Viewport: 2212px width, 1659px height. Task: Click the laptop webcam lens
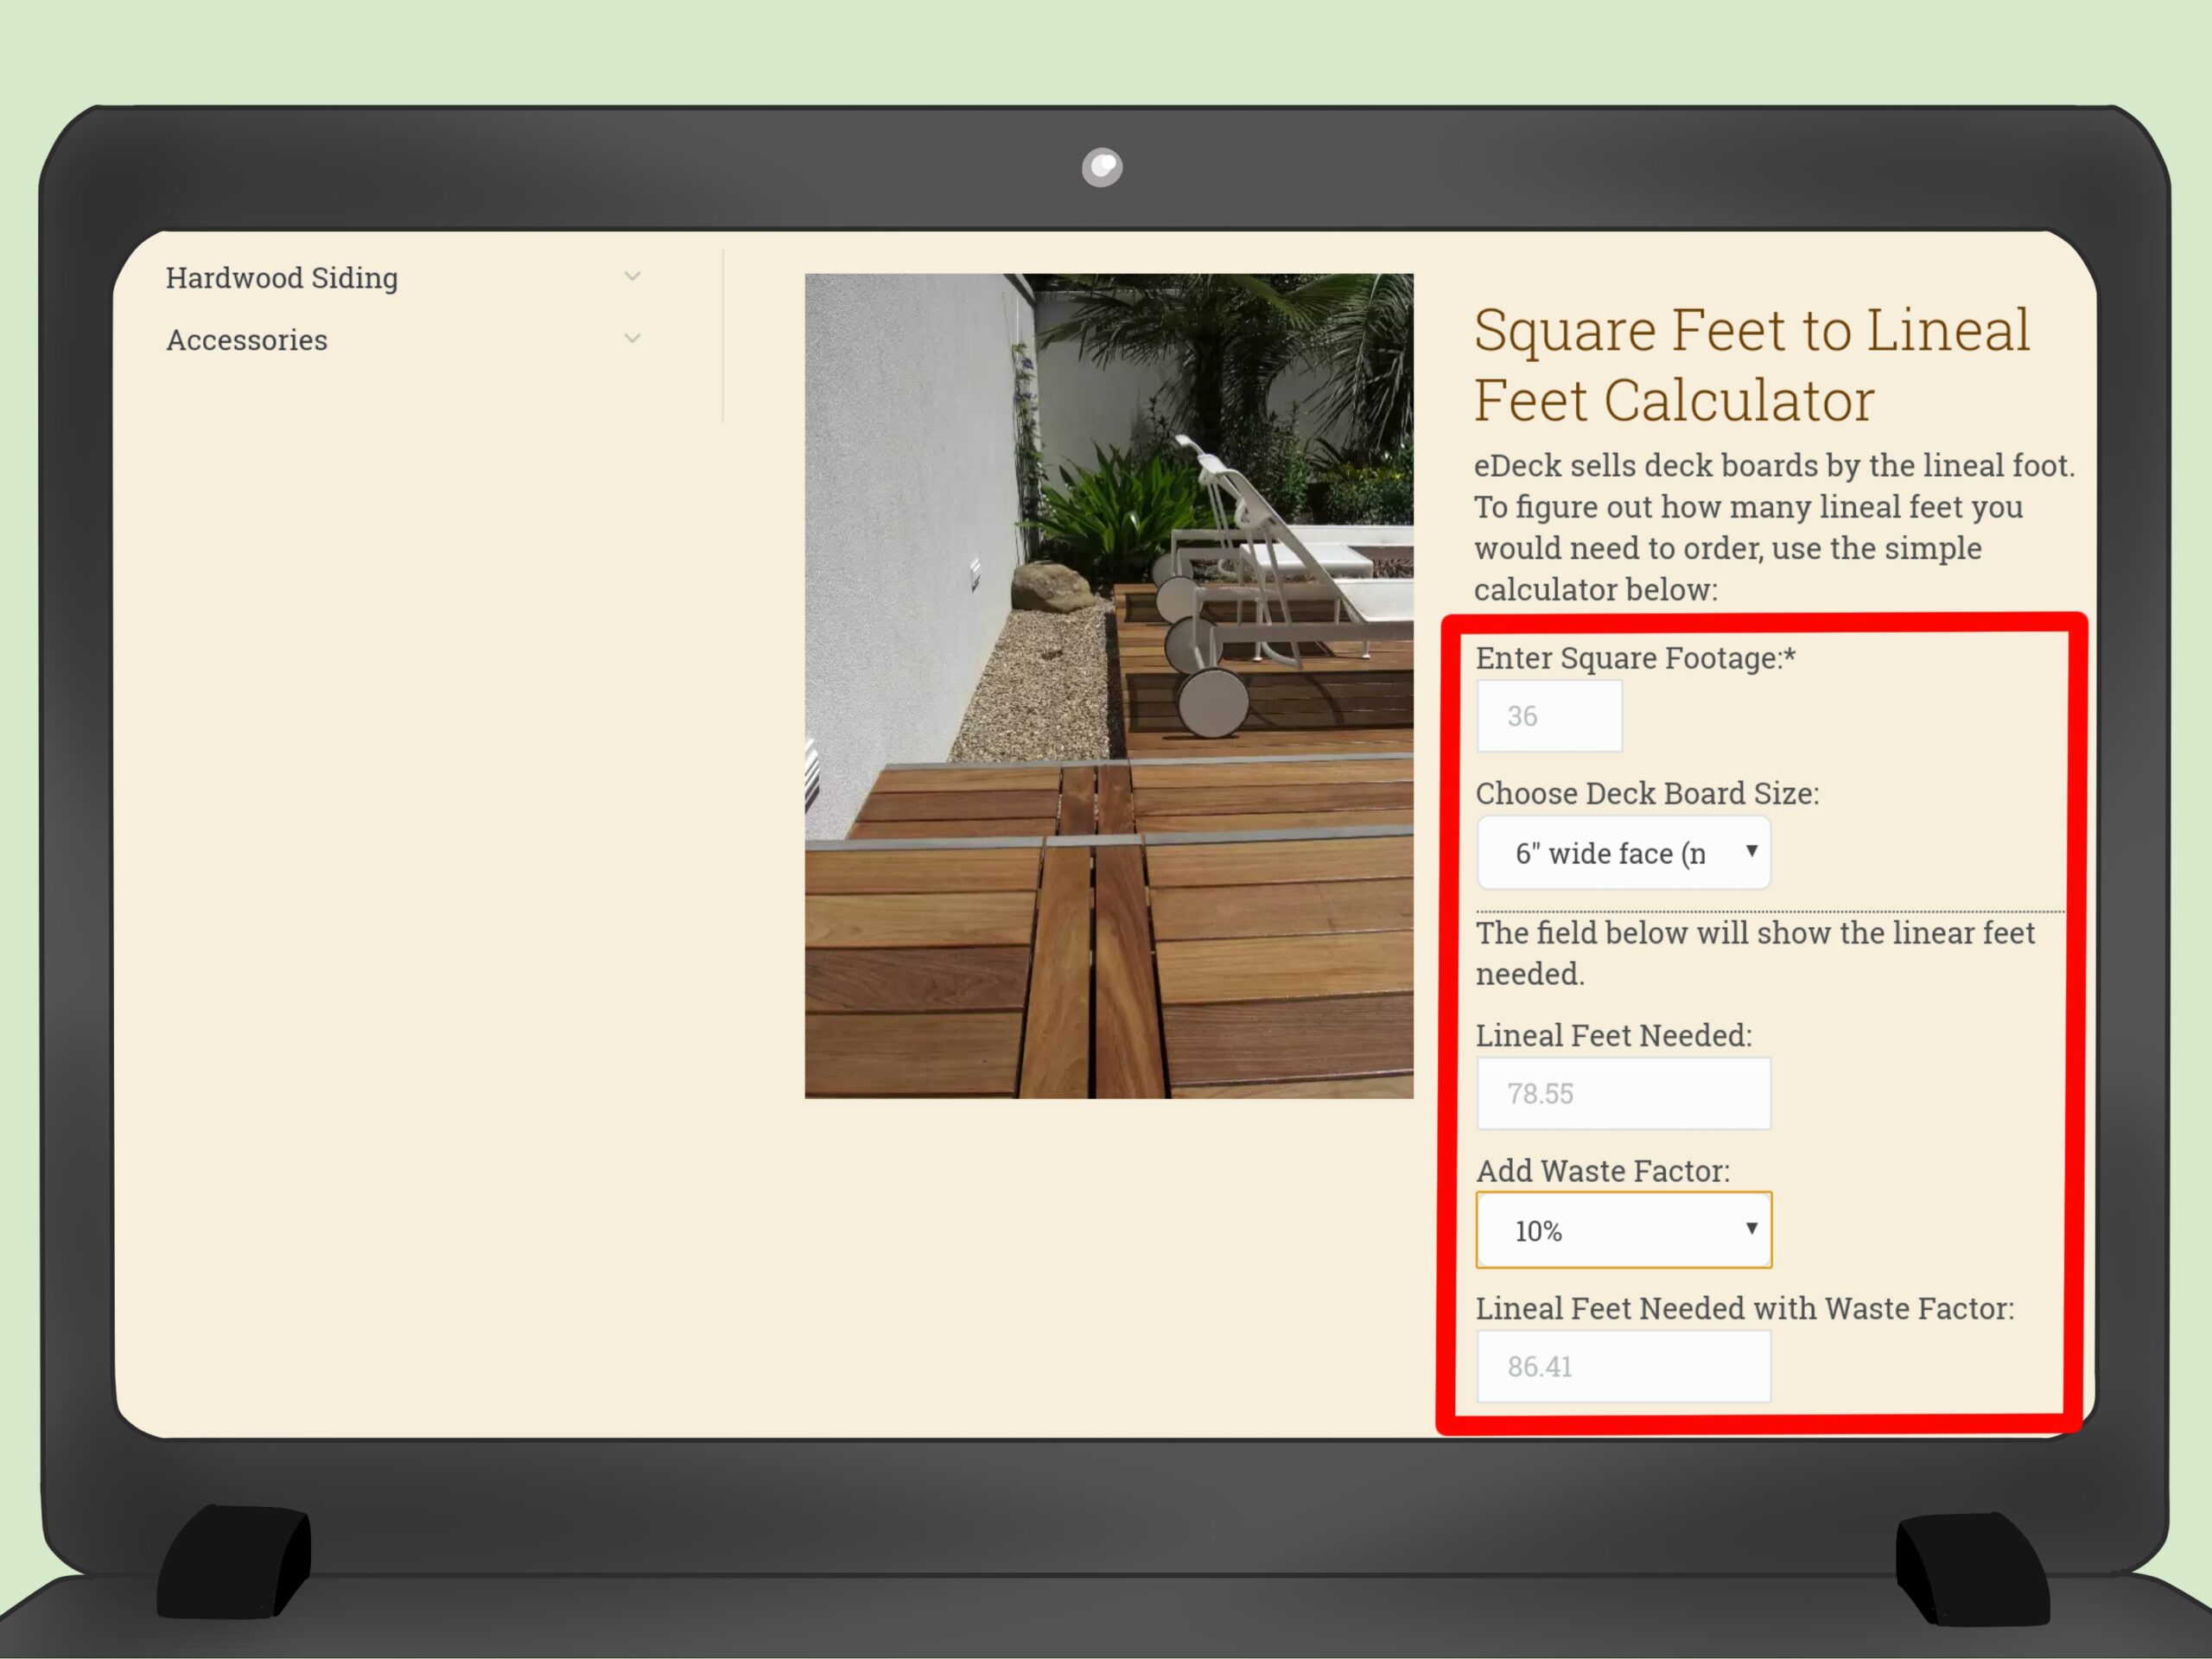pos(1102,167)
